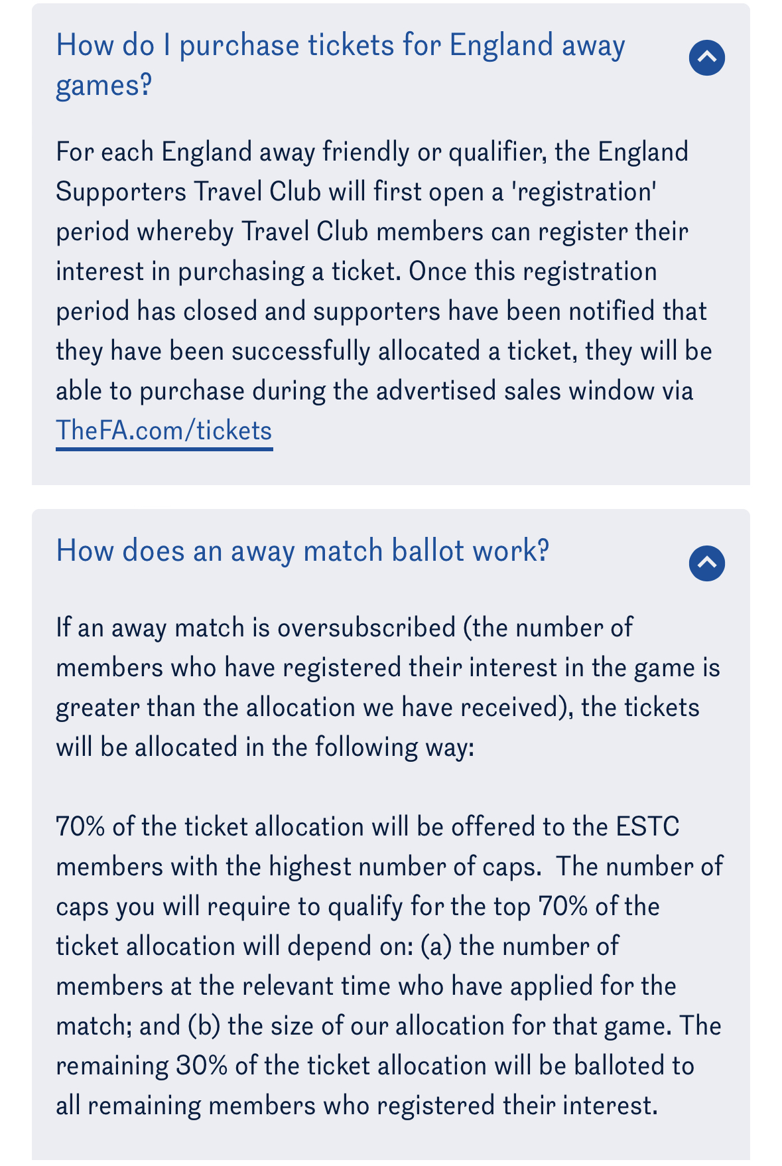Open the TheFA.com/tickets link

[164, 431]
